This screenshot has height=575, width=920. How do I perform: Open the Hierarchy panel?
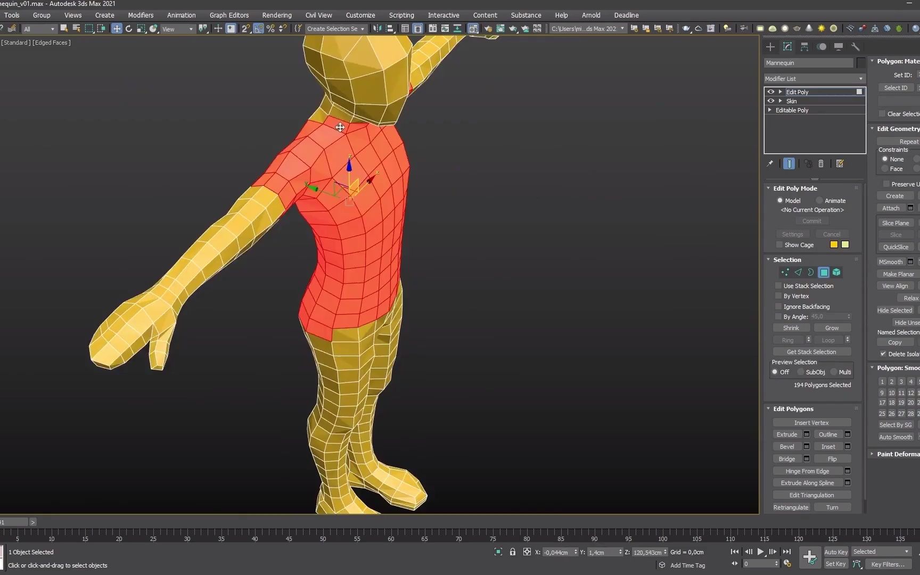[804, 47]
